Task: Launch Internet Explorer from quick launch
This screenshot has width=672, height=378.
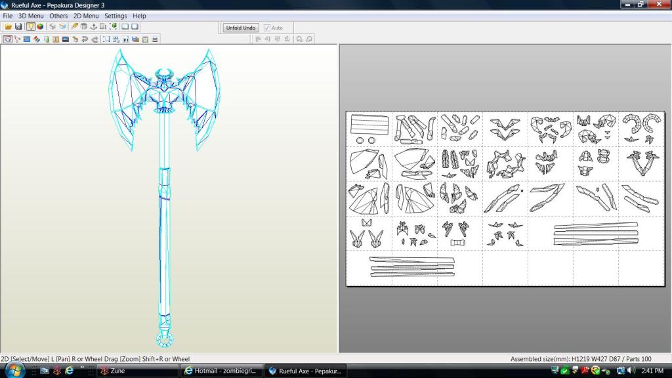Action: coord(69,370)
